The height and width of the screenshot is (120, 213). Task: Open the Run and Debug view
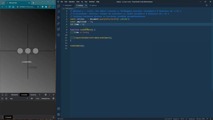click(x=59, y=23)
